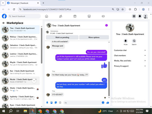Viewport: 152px width, 114px height.
Task: Expand the Chat members section
Action: point(130,55)
